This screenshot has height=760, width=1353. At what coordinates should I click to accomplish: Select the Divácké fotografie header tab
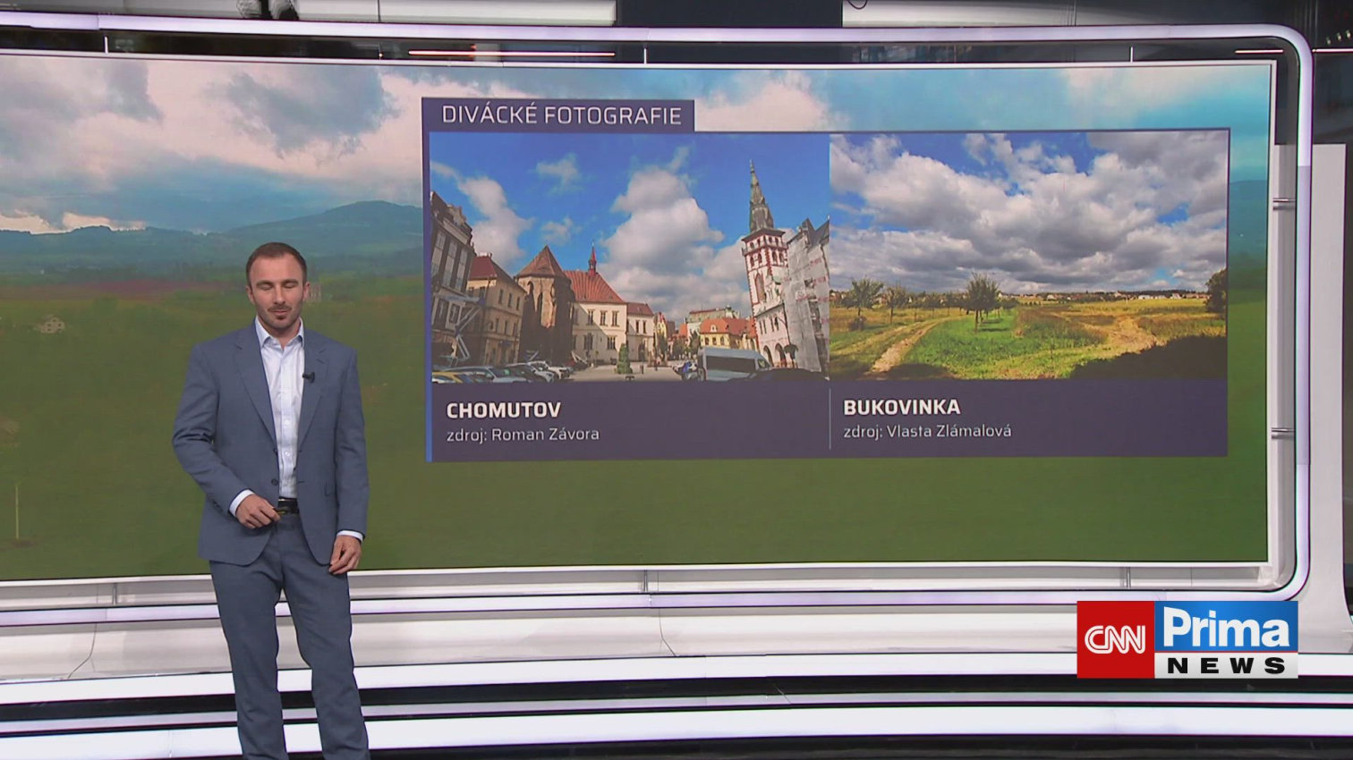pyautogui.click(x=561, y=115)
